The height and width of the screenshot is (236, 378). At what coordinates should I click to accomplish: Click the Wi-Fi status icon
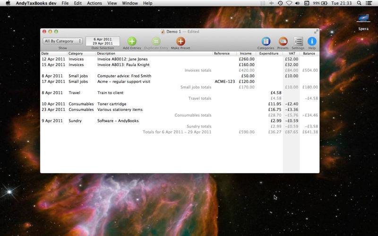289,3
